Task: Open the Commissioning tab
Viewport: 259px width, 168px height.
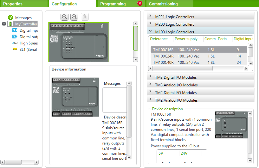Action: click(169, 3)
